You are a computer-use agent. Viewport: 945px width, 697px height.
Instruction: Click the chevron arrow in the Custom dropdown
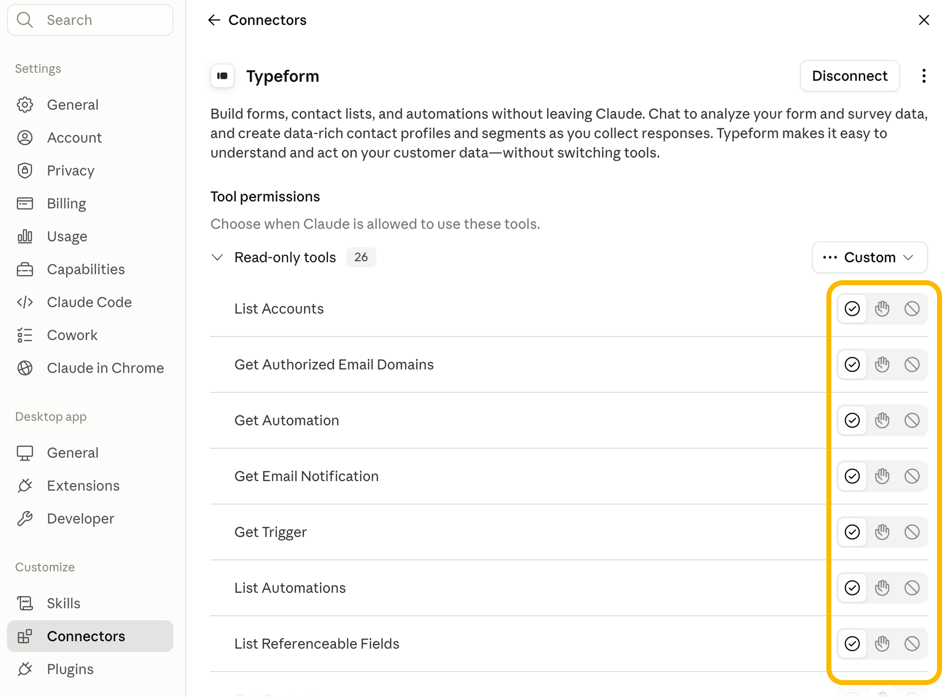(908, 257)
